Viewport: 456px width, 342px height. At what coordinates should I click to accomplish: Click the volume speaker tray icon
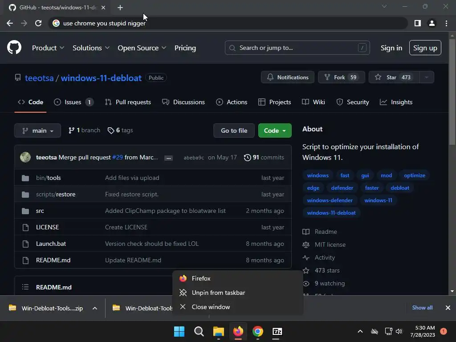(x=399, y=331)
